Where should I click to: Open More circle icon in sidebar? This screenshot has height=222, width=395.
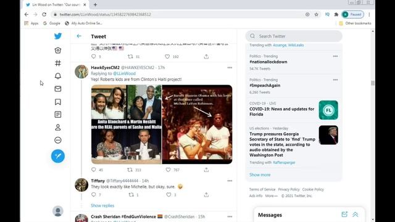tap(57, 140)
